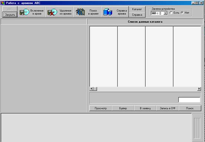The image size is (205, 142).
Task: Click the books icon on Поиск в архиве
Action: 80,12
